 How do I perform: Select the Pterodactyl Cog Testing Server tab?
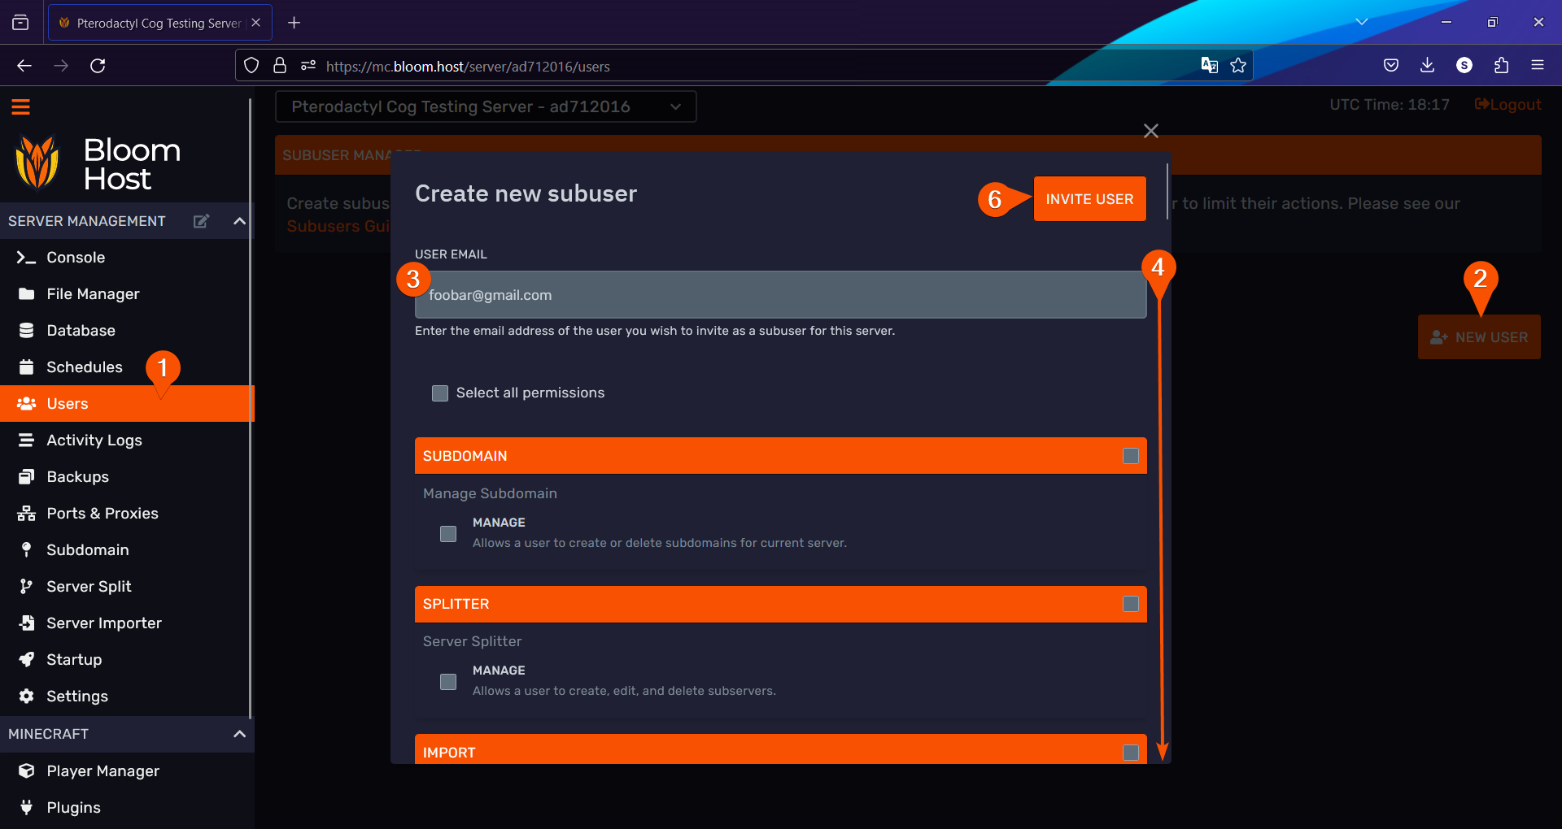pyautogui.click(x=159, y=23)
